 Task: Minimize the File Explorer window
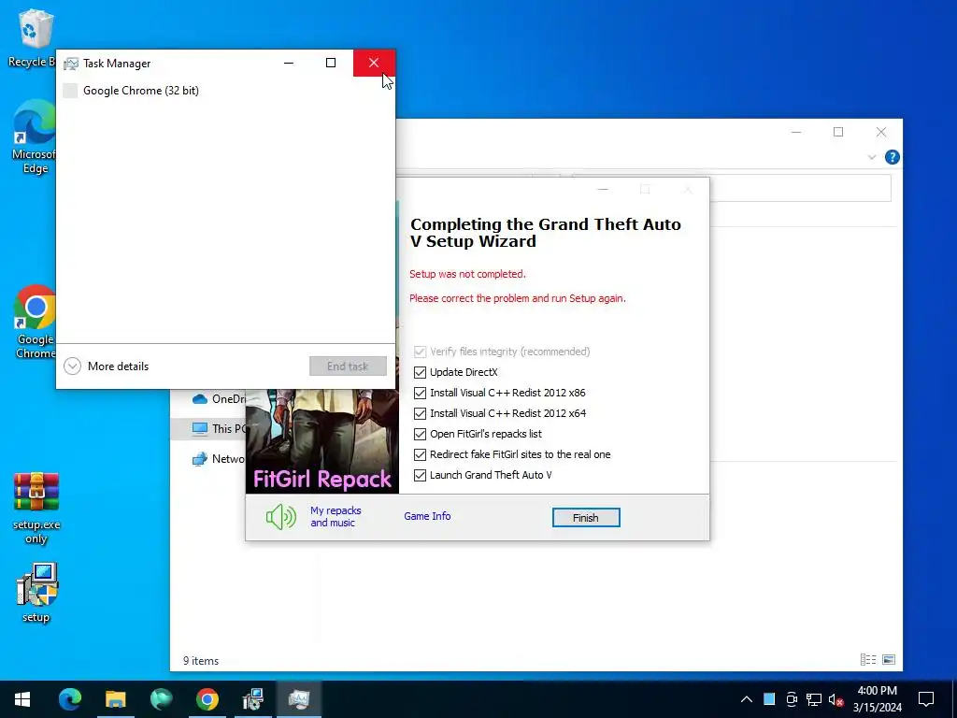point(796,132)
